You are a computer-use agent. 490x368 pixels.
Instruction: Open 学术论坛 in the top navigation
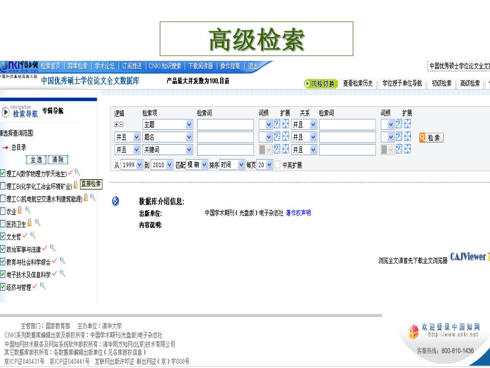point(105,66)
